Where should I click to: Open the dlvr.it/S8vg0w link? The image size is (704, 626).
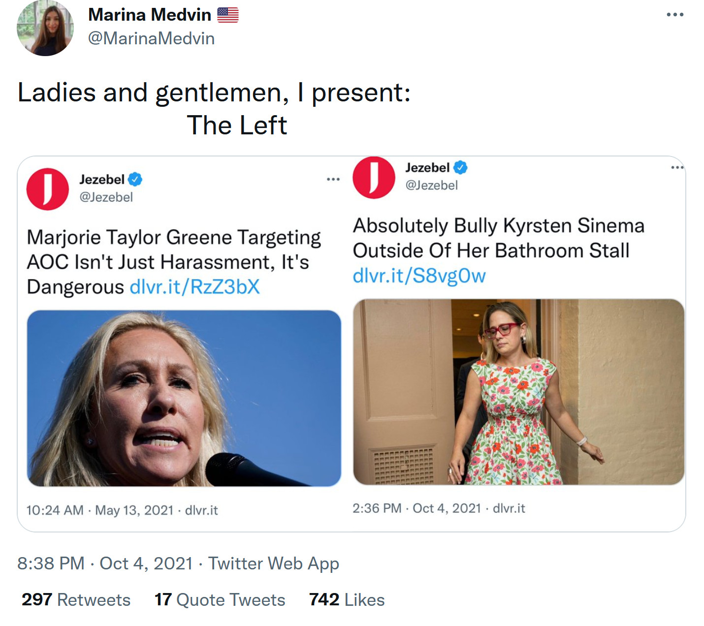pos(419,276)
